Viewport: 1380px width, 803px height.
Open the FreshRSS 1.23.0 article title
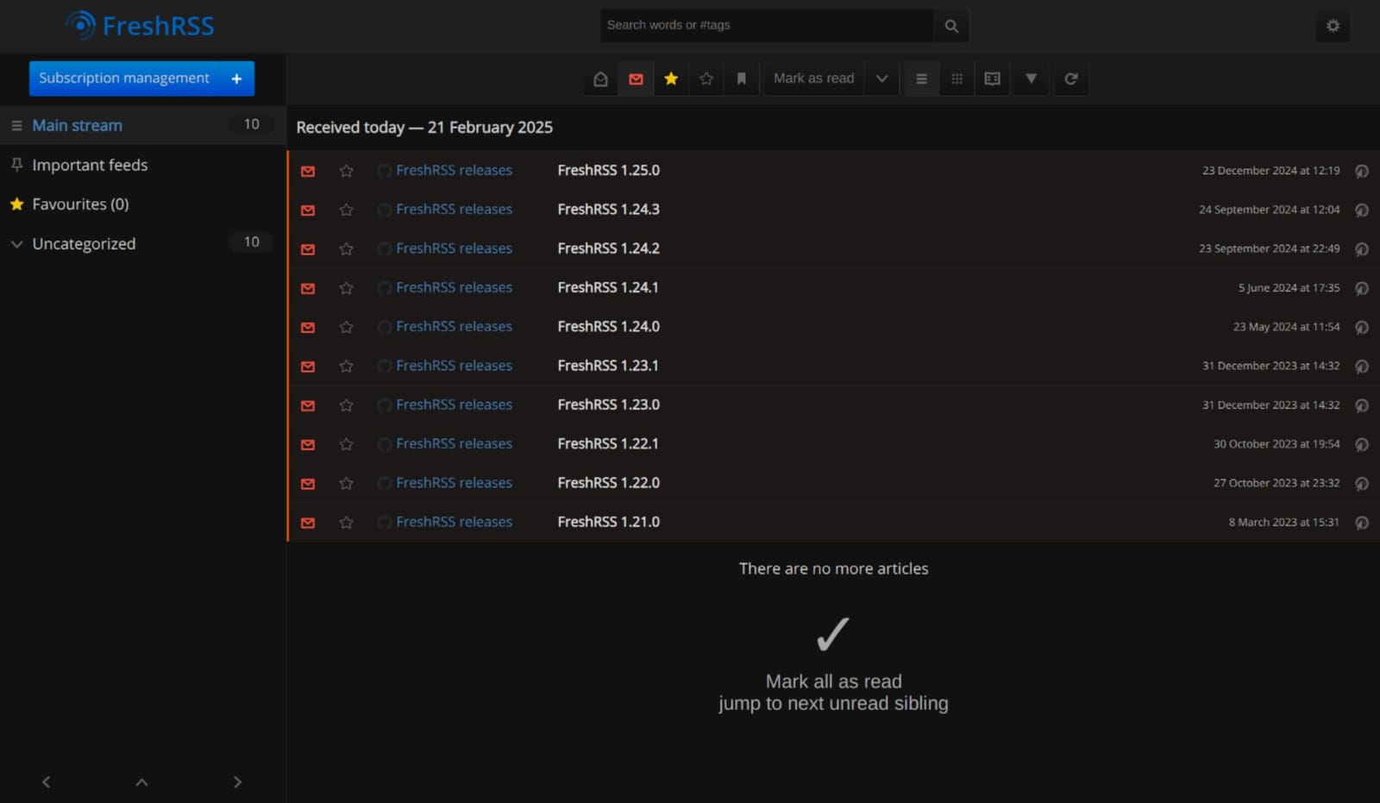(x=608, y=404)
